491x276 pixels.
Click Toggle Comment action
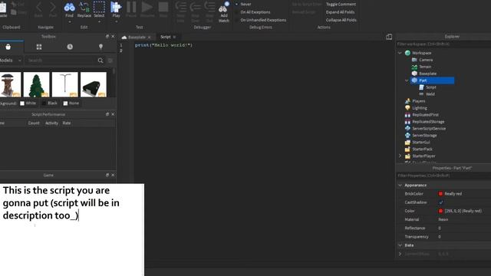341,4
